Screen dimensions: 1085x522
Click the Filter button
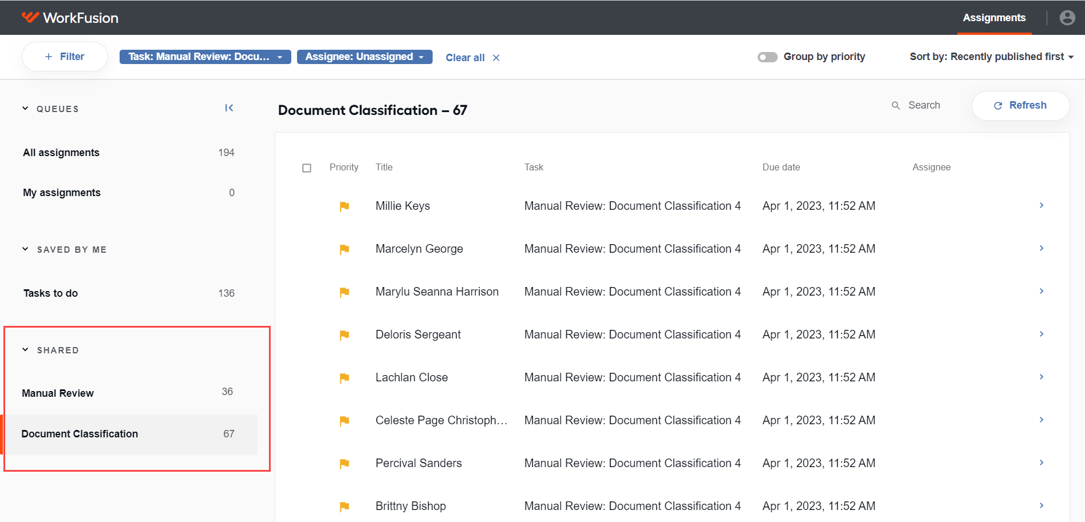coord(65,57)
